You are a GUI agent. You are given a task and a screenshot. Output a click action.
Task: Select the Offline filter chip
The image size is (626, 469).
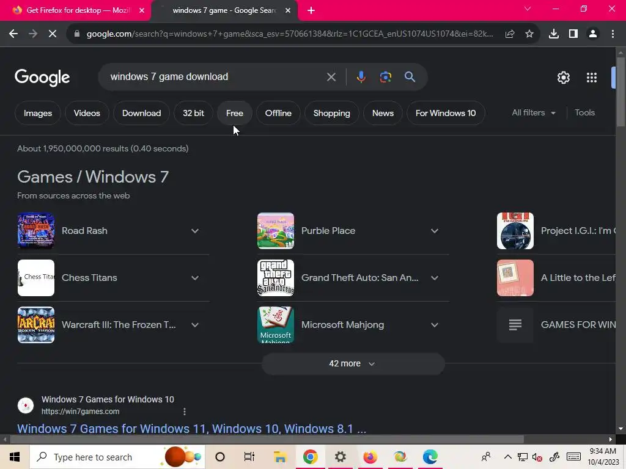click(278, 113)
